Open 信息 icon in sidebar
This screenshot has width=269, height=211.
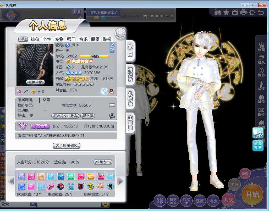tap(261, 72)
